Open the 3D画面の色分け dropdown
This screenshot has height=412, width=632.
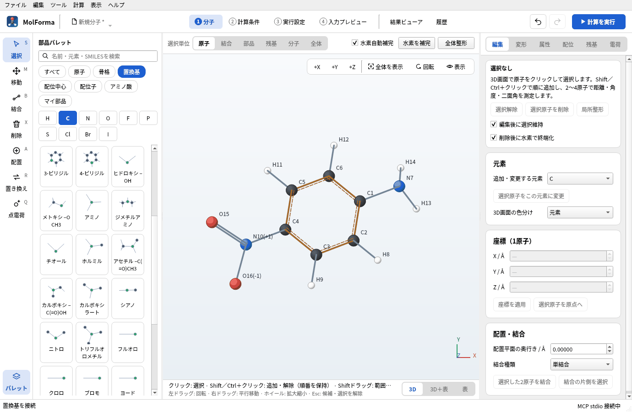click(x=580, y=212)
